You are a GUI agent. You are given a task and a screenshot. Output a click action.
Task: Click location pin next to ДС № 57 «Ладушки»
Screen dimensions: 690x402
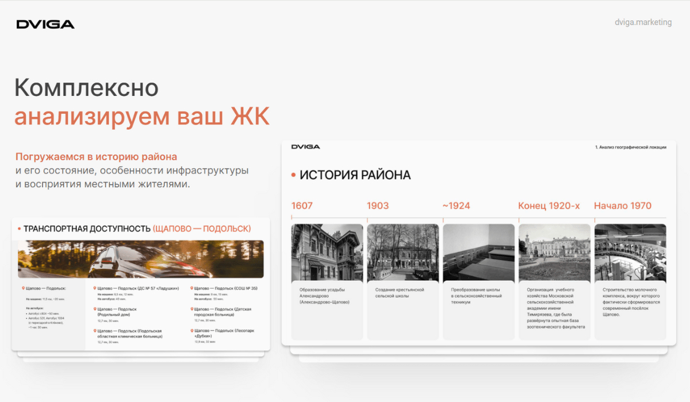94,288
